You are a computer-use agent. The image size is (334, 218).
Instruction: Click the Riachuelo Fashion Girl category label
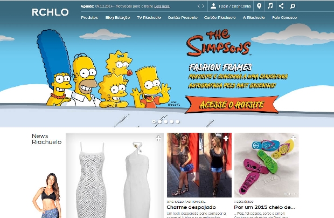[186, 202]
